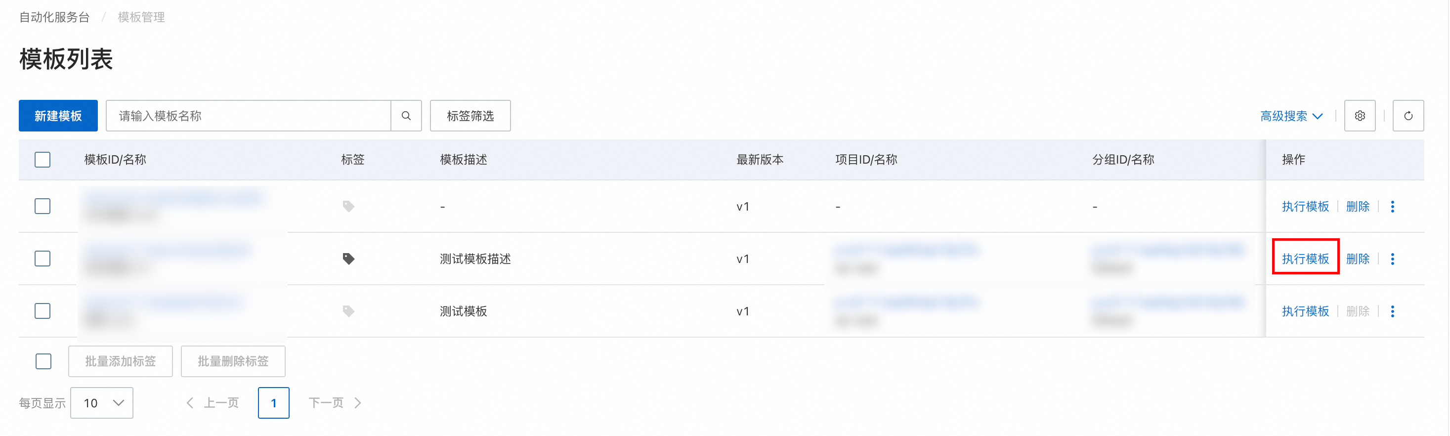Viewport: 1450px width, 436px height.
Task: Open the column settings gear icon
Action: (1360, 116)
